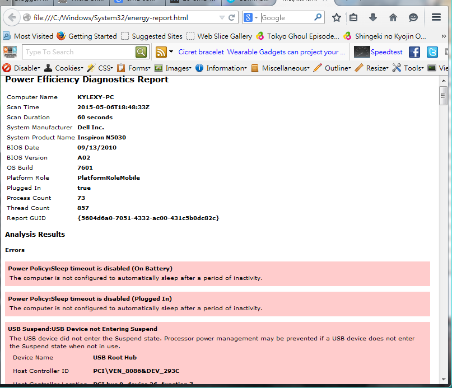Open Getting Started bookmark

tap(87, 36)
